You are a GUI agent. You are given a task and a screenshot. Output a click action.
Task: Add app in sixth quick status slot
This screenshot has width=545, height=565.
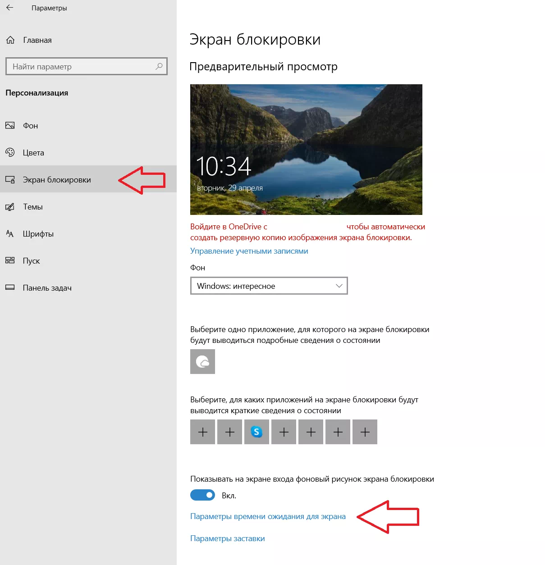tap(338, 432)
